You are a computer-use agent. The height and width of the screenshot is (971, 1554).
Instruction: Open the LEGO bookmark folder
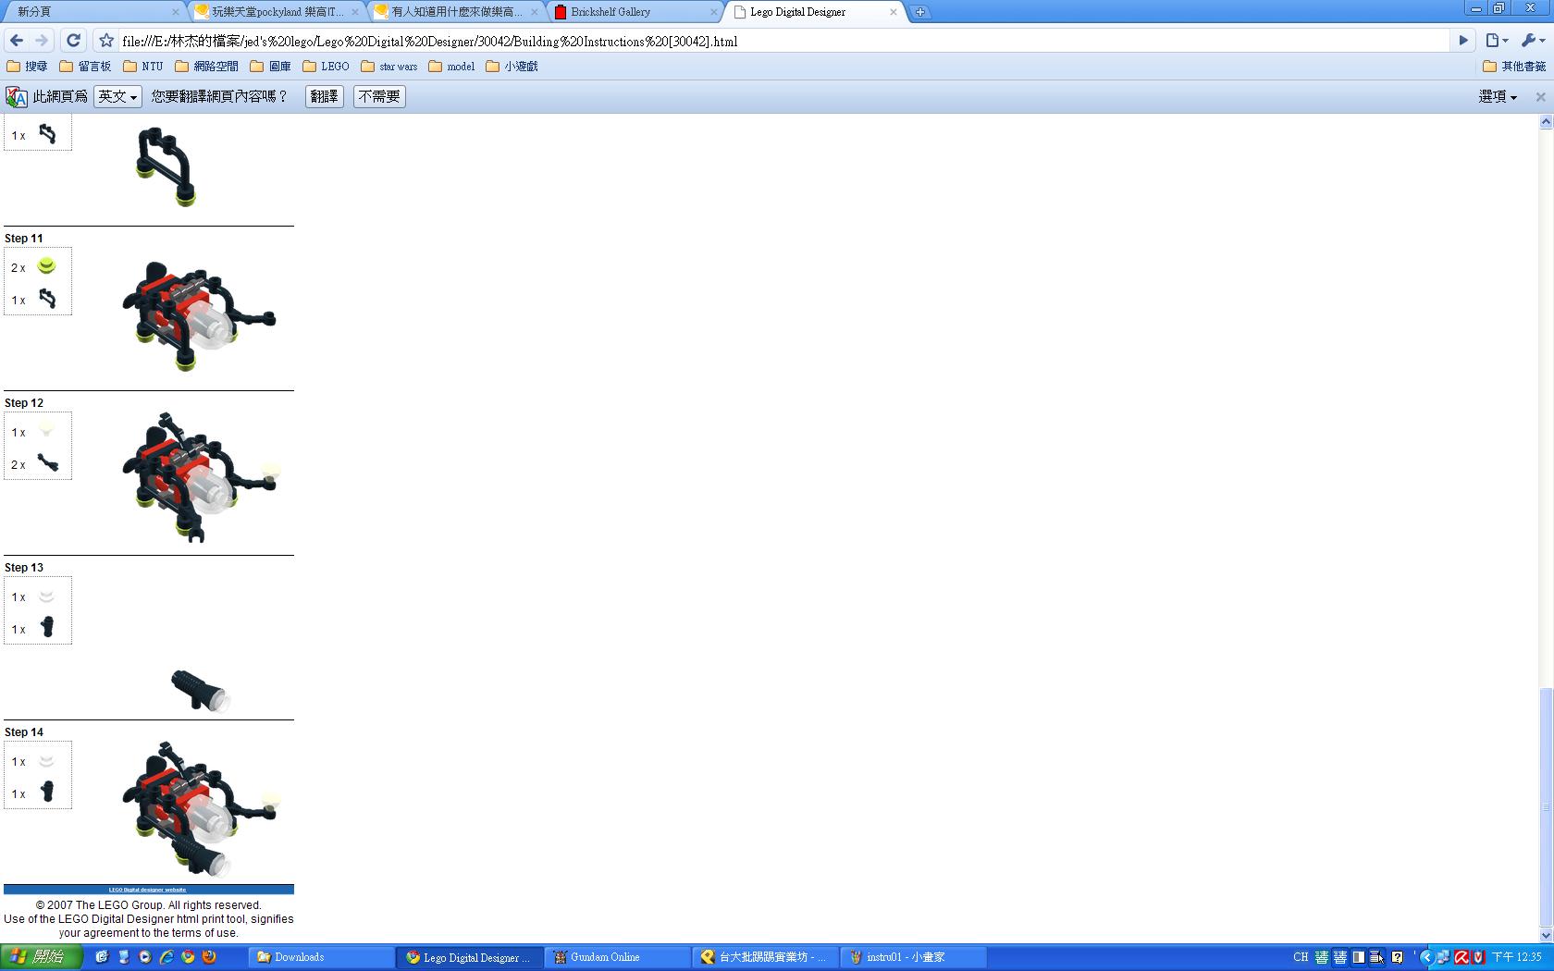tap(327, 67)
